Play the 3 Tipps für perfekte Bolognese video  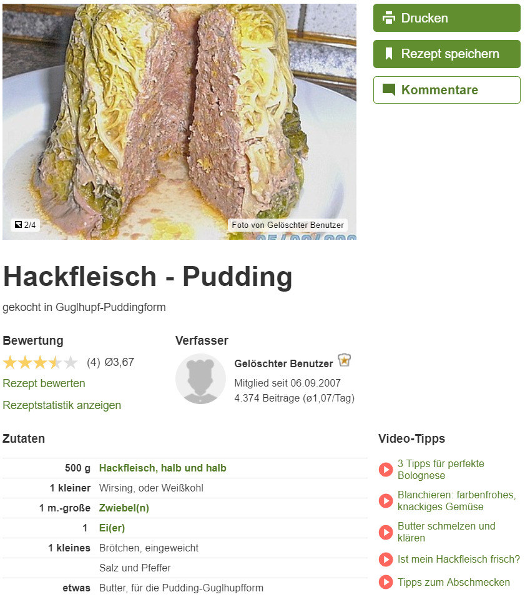pyautogui.click(x=386, y=470)
